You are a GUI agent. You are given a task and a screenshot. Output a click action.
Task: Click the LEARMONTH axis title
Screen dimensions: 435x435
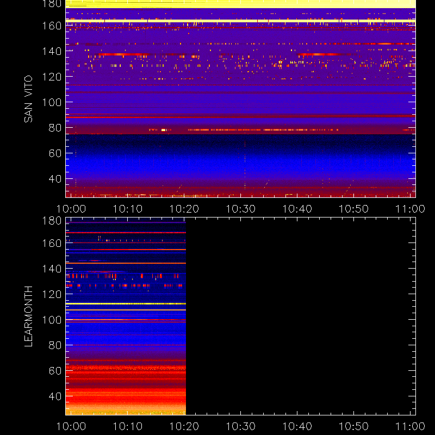pyautogui.click(x=28, y=316)
